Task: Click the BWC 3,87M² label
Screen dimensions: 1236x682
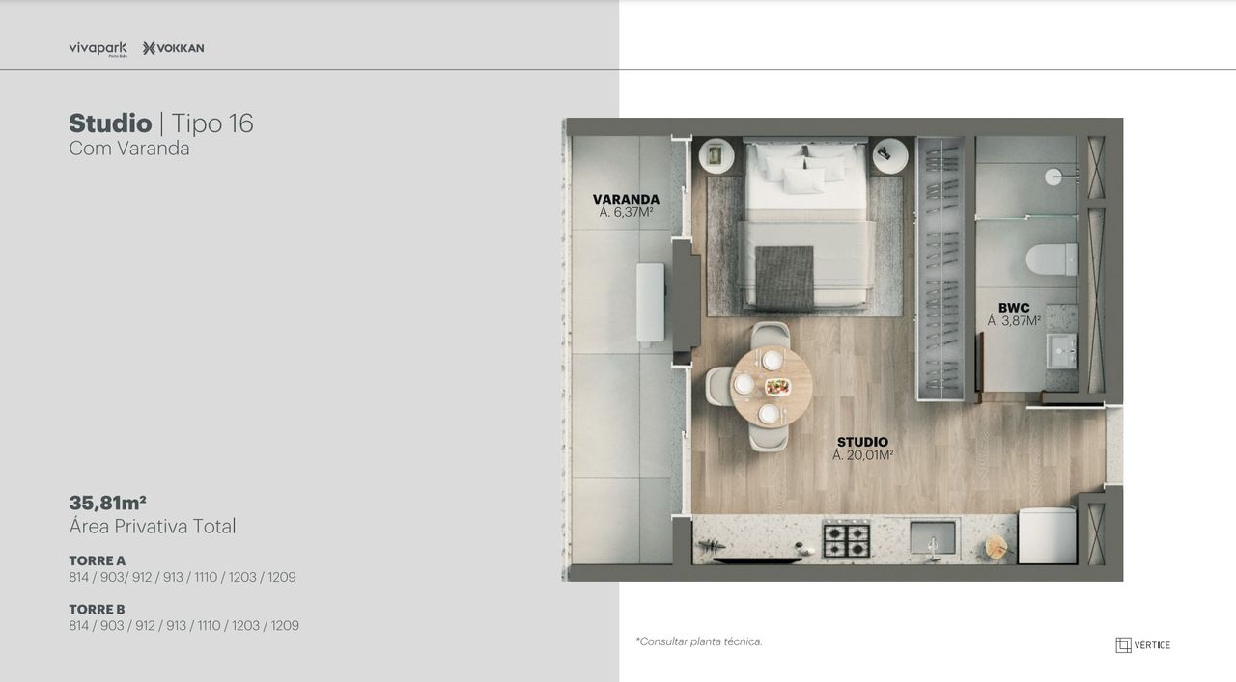Action: 1014,314
